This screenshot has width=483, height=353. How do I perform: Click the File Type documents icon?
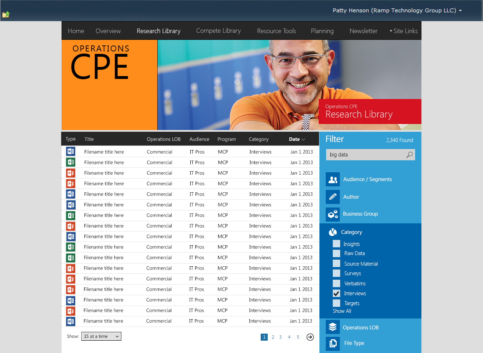(x=332, y=343)
